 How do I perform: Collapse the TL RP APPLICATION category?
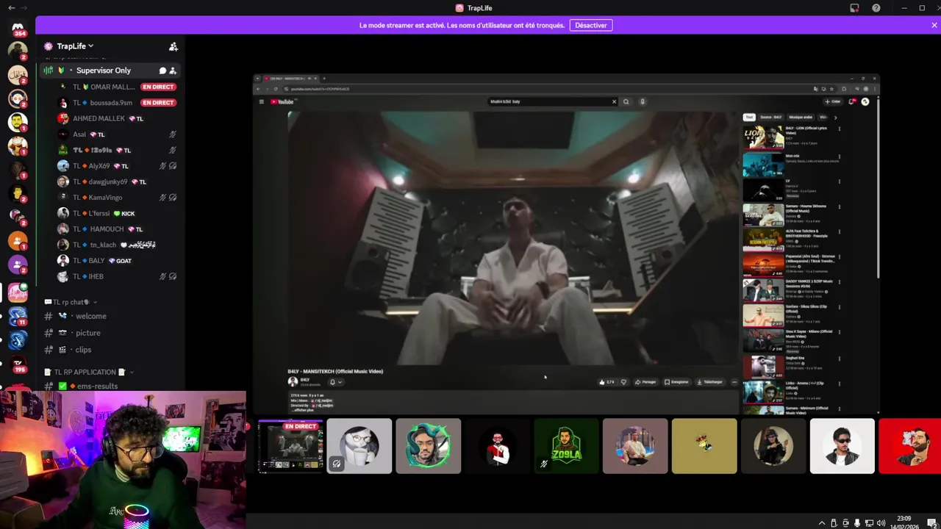pyautogui.click(x=88, y=372)
